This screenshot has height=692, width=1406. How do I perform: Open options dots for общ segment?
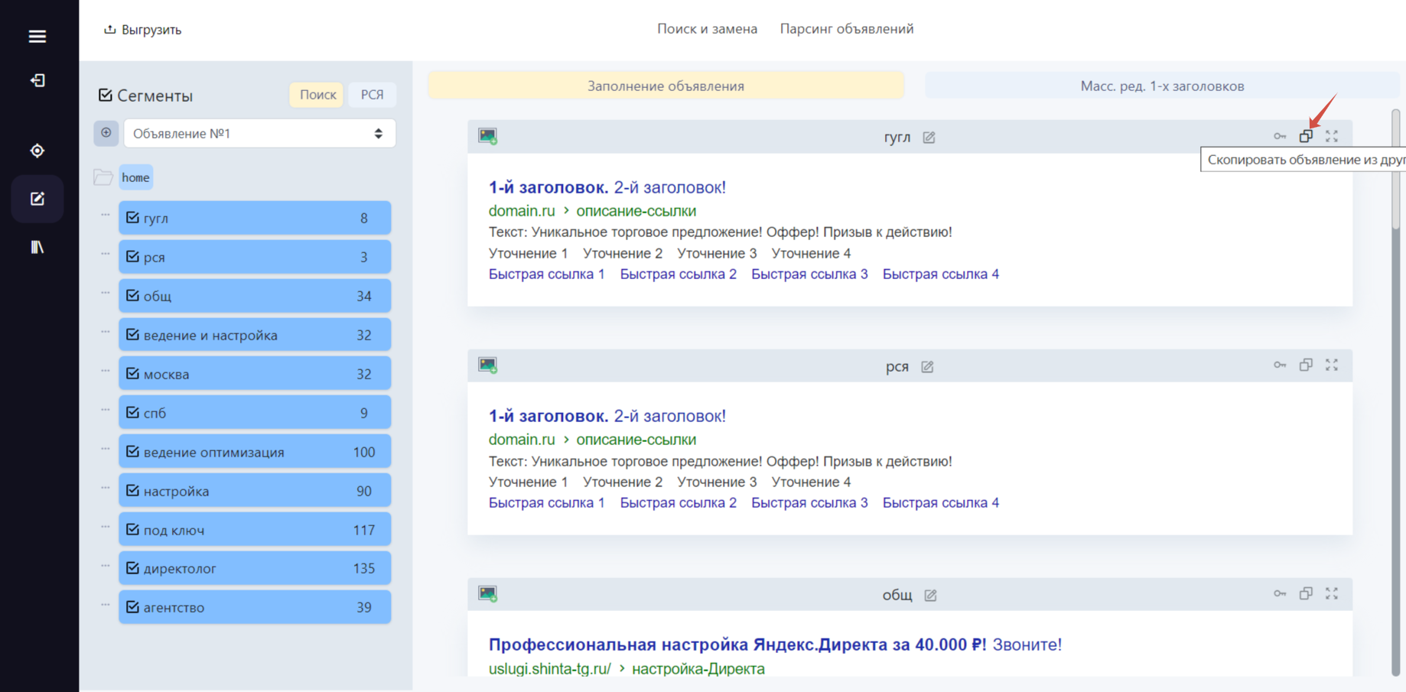[x=106, y=293]
